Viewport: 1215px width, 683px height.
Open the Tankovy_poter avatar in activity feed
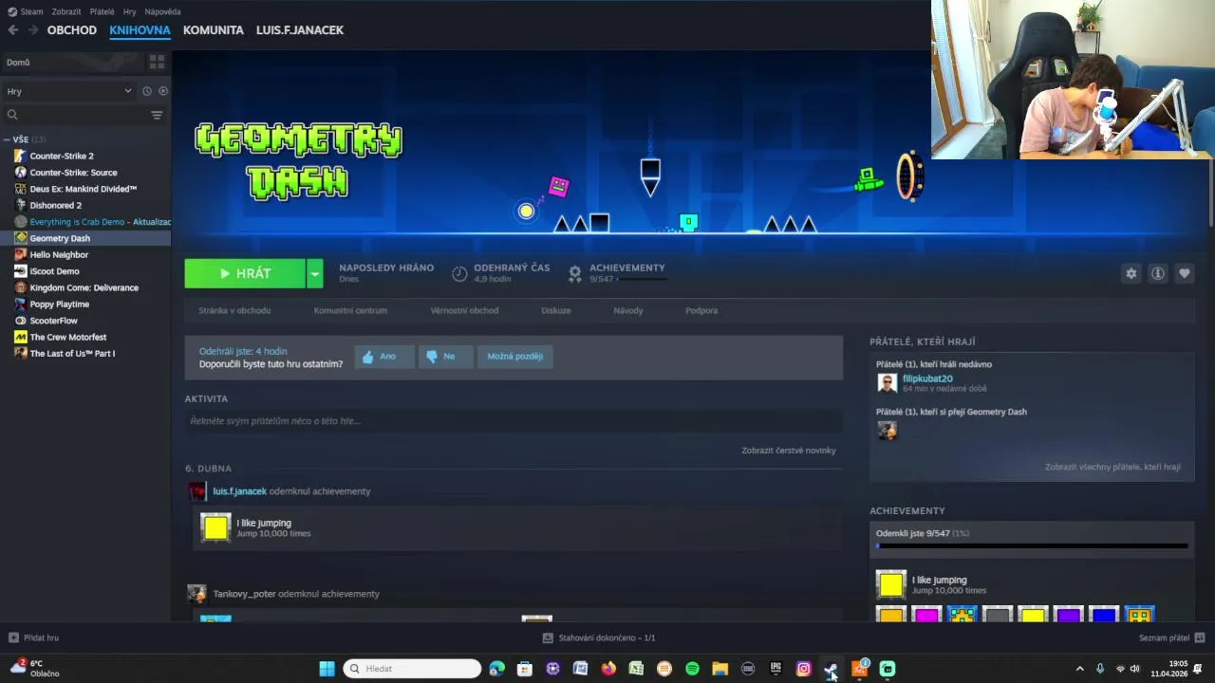click(x=196, y=594)
